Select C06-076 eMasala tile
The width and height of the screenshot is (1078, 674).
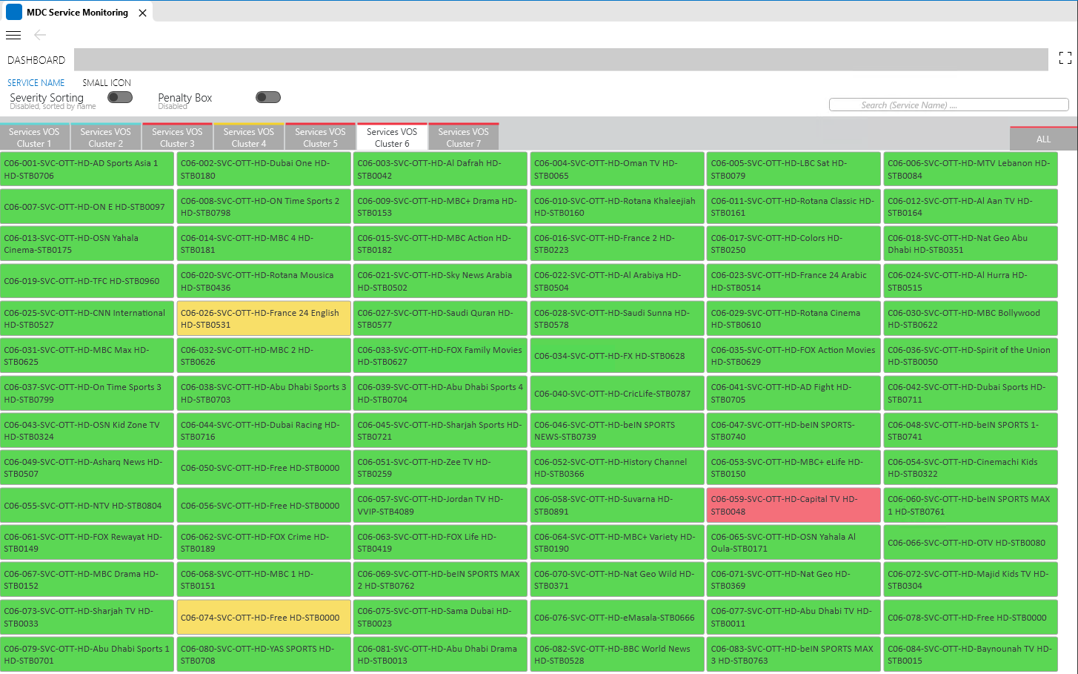(617, 617)
